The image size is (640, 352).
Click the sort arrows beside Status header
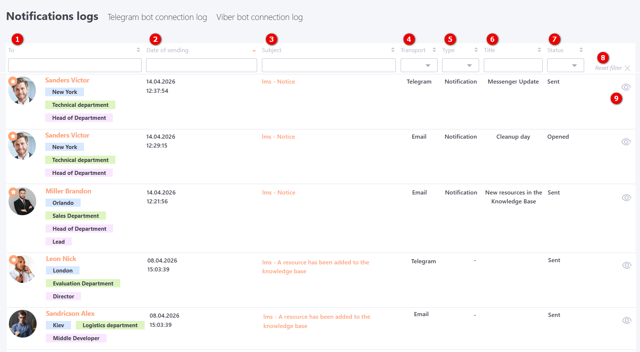(581, 50)
